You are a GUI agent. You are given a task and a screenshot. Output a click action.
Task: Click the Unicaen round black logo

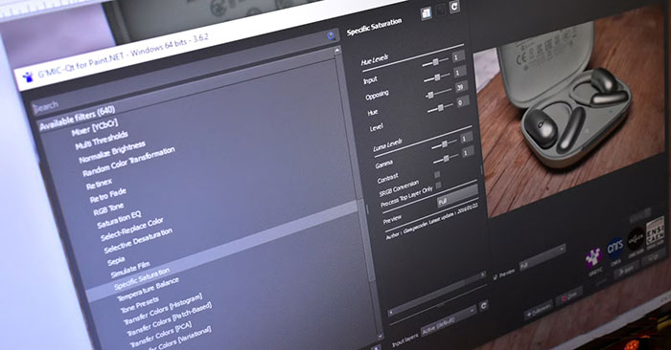point(636,240)
